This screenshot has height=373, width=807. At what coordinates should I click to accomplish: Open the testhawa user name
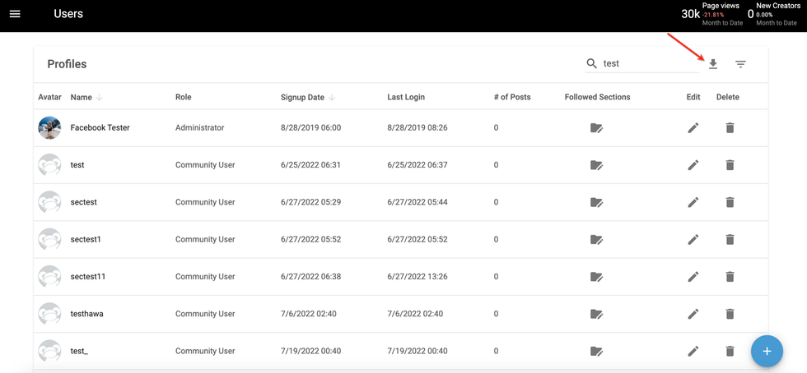click(86, 314)
